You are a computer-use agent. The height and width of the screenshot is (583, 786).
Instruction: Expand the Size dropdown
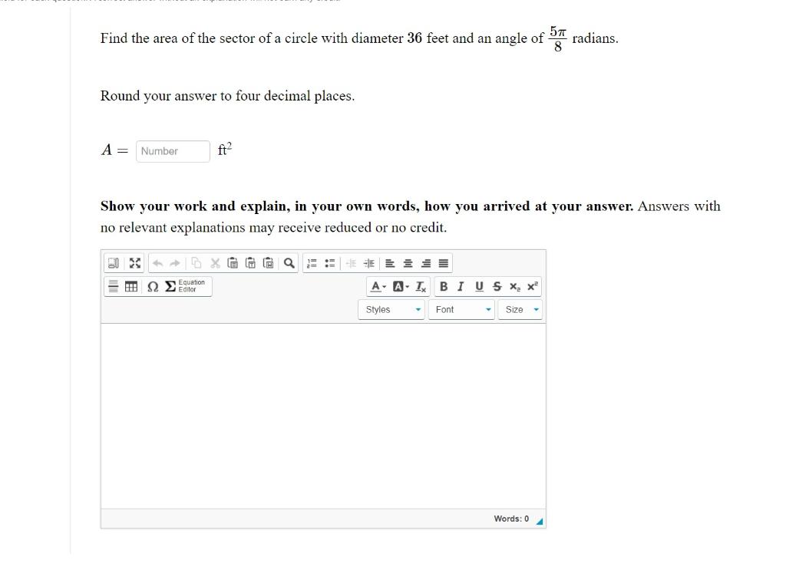coord(519,309)
